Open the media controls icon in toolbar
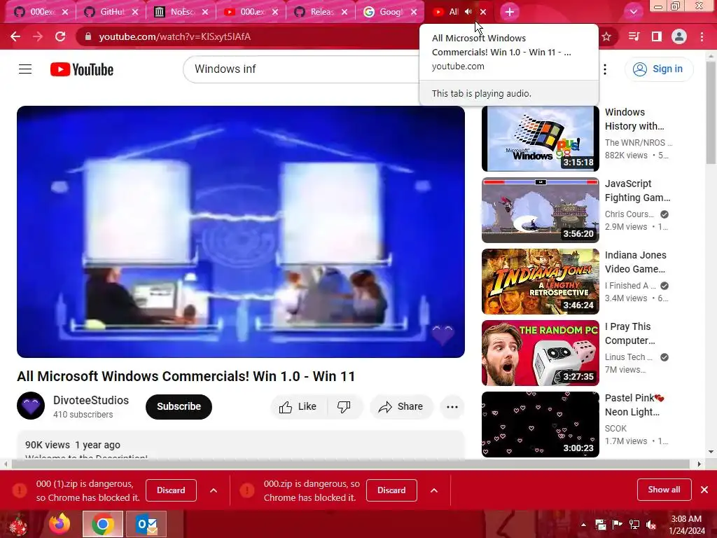This screenshot has width=717, height=538. 634,36
